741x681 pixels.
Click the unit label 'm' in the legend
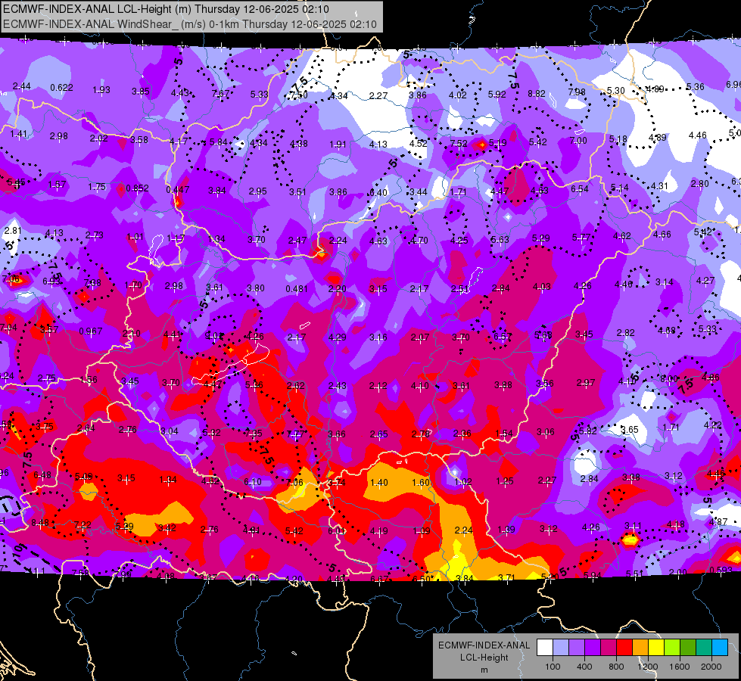click(x=484, y=670)
